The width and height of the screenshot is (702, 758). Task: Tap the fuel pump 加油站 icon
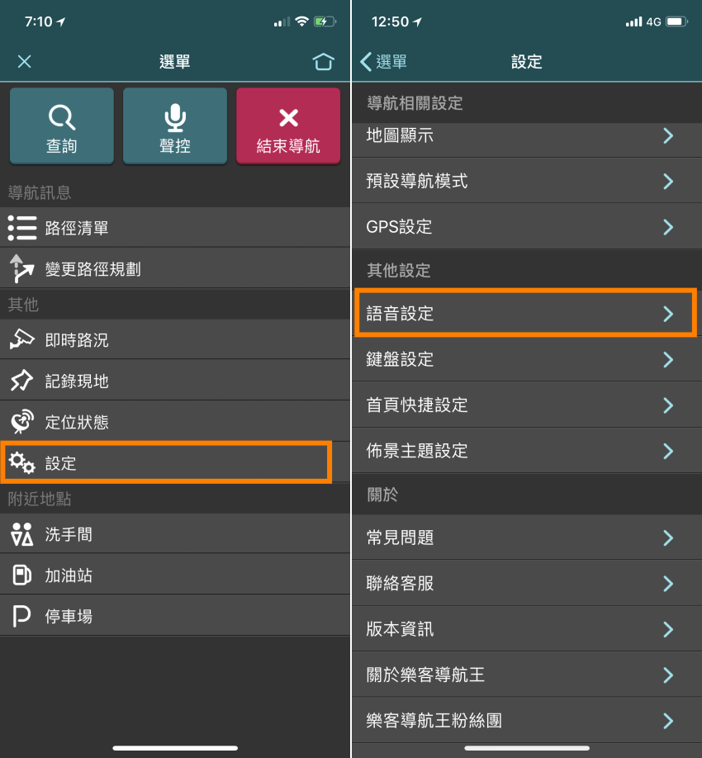click(22, 576)
